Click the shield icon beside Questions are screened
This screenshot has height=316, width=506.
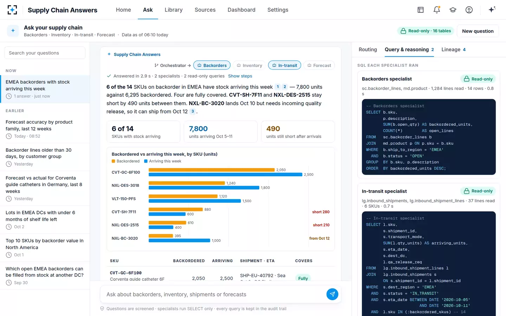tap(102, 309)
